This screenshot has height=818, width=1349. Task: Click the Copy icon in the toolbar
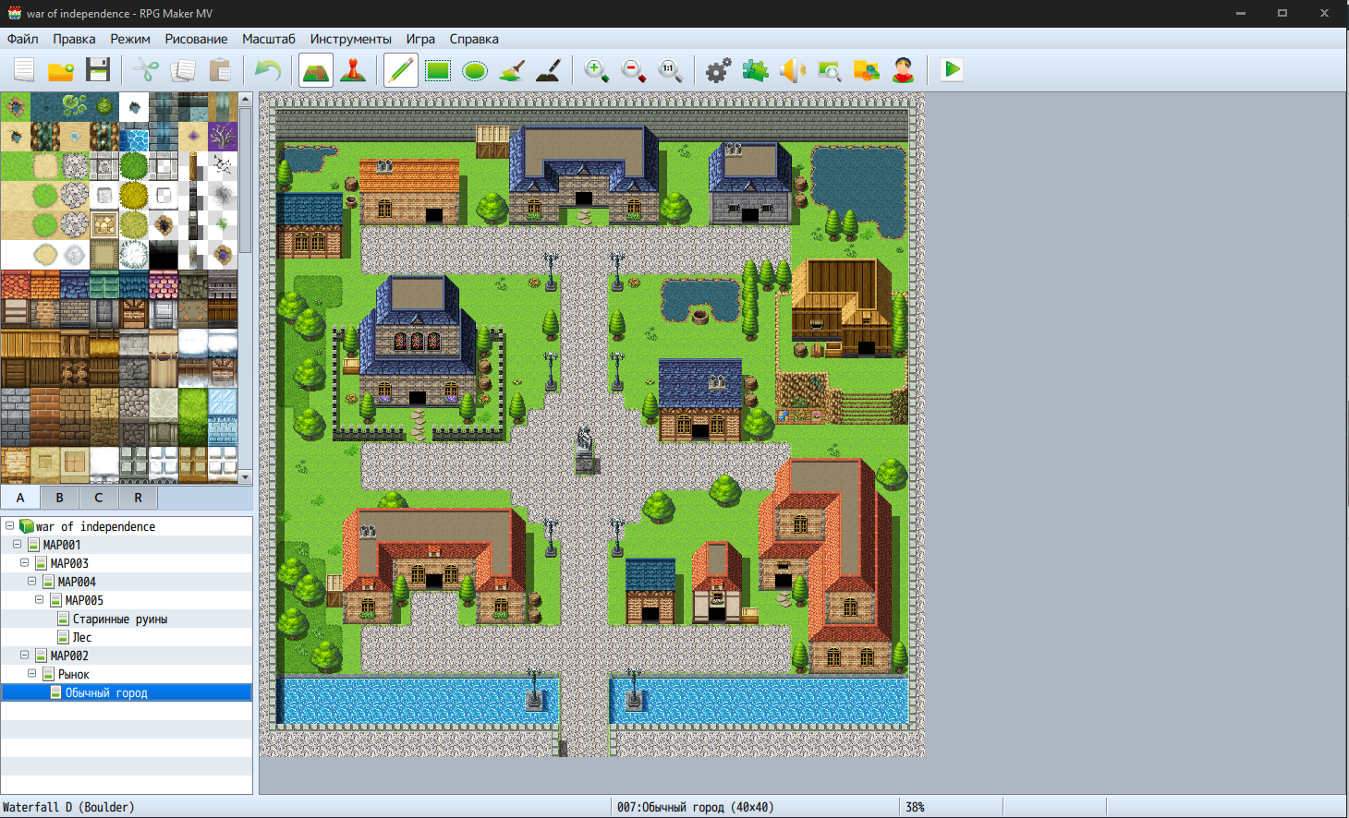pyautogui.click(x=183, y=70)
